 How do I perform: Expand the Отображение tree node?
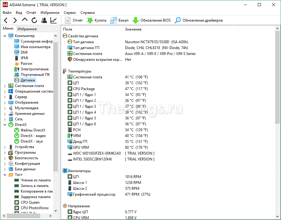click(x=5, y=102)
